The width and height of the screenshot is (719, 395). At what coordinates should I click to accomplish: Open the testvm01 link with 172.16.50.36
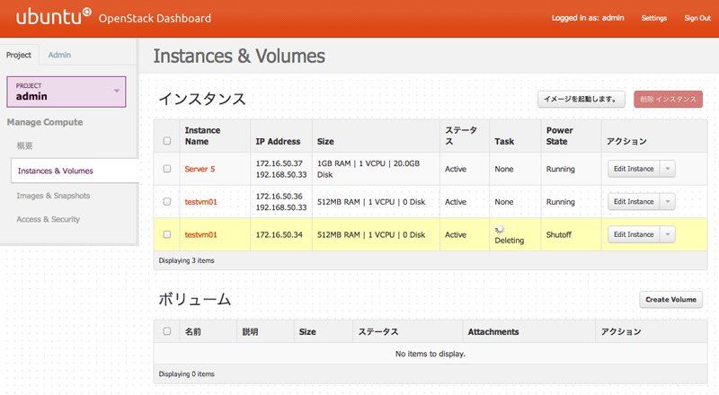tap(200, 202)
